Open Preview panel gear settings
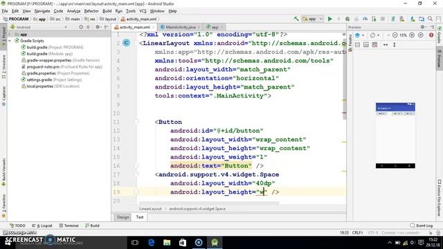Screen dimensions: 443x249 (423, 27)
